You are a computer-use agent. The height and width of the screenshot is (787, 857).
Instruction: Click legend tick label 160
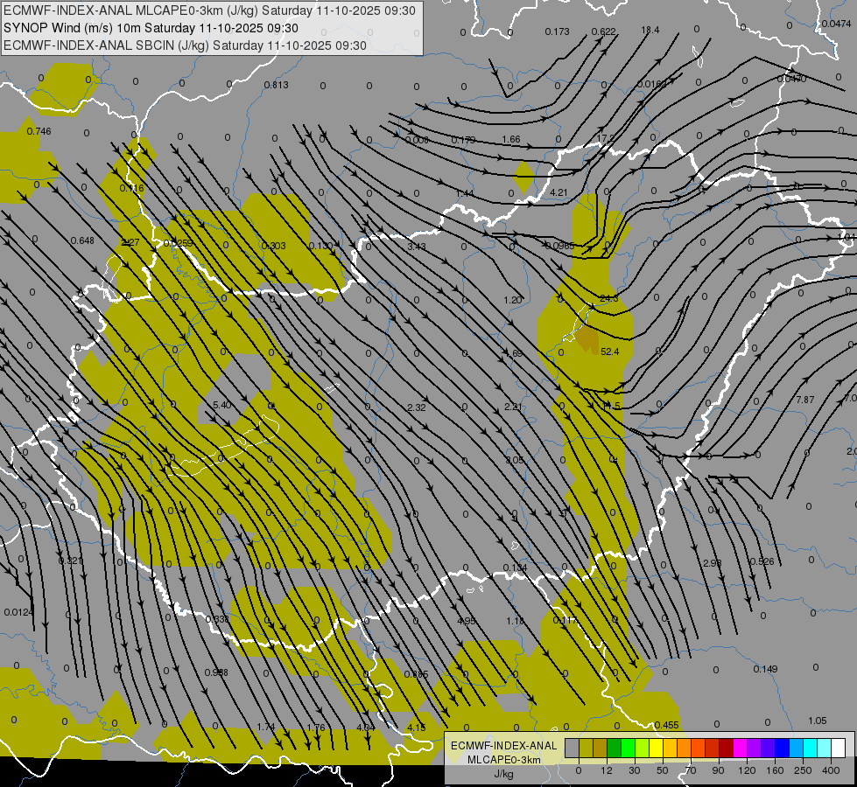pos(775,770)
